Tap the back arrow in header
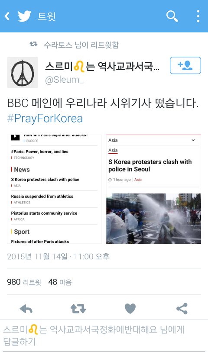 click(7, 16)
